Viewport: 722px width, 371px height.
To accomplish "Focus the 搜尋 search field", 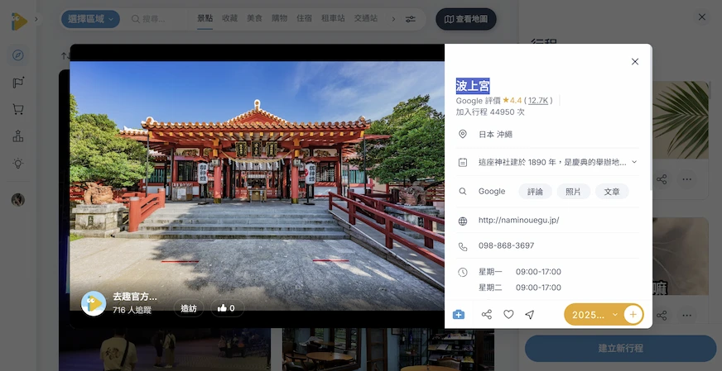I will point(158,19).
